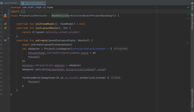Expand the collapsed import block
This screenshot has height=112, width=194.
click(23, 12)
